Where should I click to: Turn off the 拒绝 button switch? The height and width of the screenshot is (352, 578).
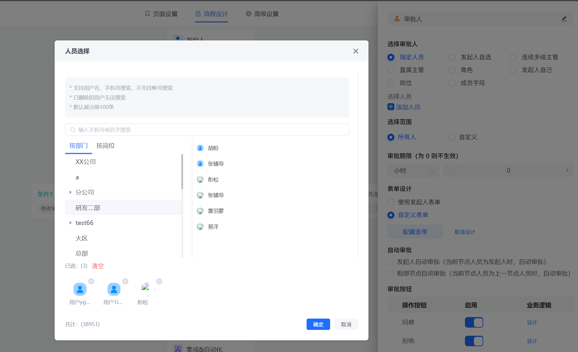click(474, 341)
